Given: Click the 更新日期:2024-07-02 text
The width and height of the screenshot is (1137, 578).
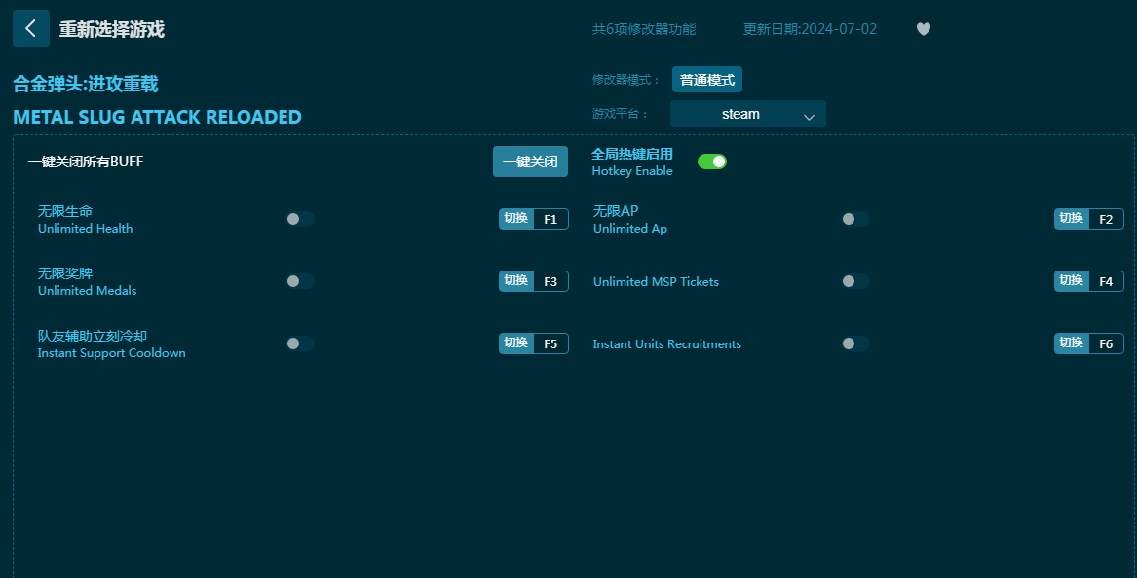Looking at the screenshot, I should (x=810, y=29).
